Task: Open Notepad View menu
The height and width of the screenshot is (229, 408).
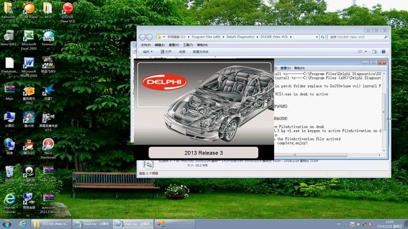Action: pos(285,68)
